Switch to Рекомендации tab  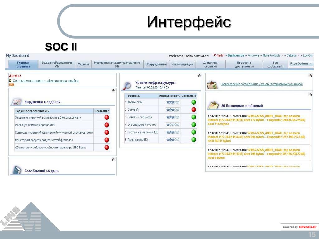point(182,64)
